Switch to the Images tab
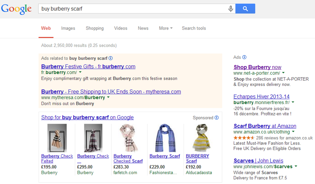Viewport: 315px width, 184px height. pyautogui.click(x=68, y=28)
